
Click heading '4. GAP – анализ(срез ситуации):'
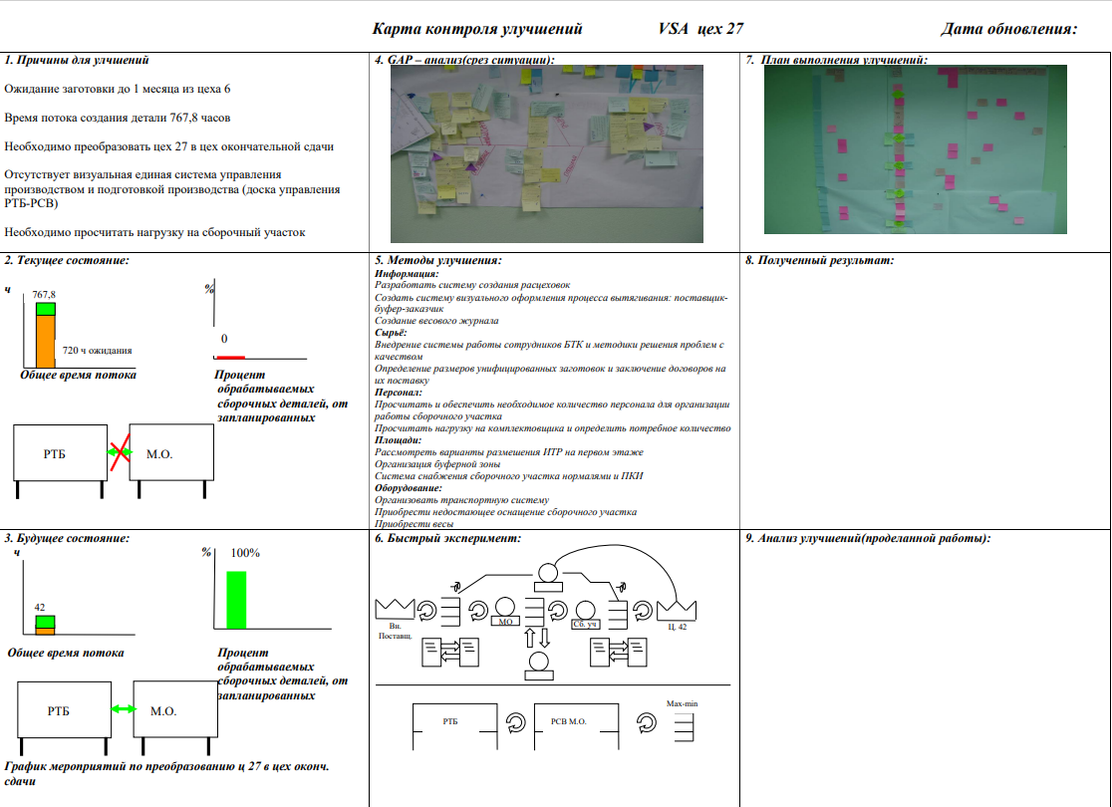[464, 60]
